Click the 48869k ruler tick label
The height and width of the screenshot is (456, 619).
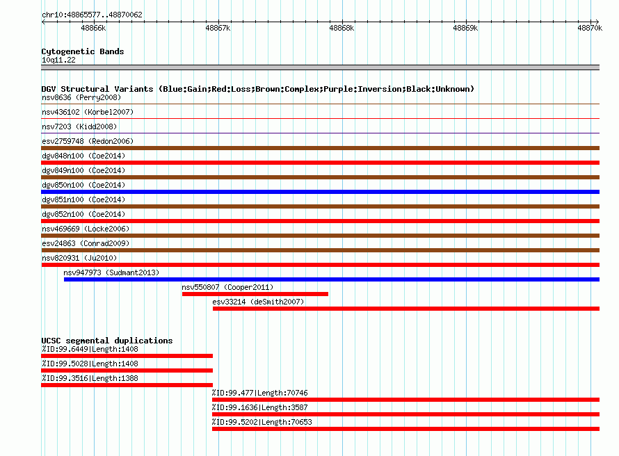[x=465, y=28]
